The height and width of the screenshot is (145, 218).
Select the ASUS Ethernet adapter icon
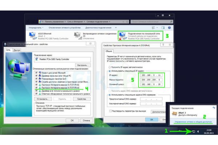pyautogui.click(x=33, y=36)
